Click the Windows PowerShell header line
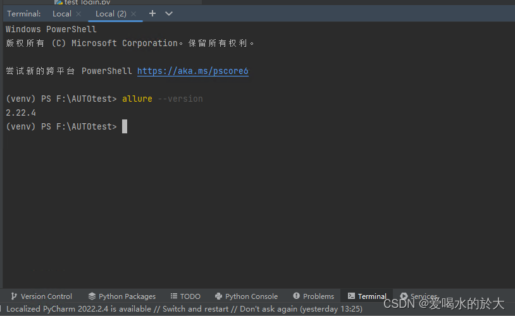Screen dimensions: 515x316 click(x=51, y=29)
